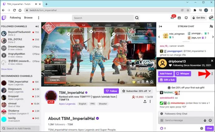Image resolution: width=215 pixels, height=132 pixels.
Task: Open the browser three-dot menu
Action: (212, 10)
